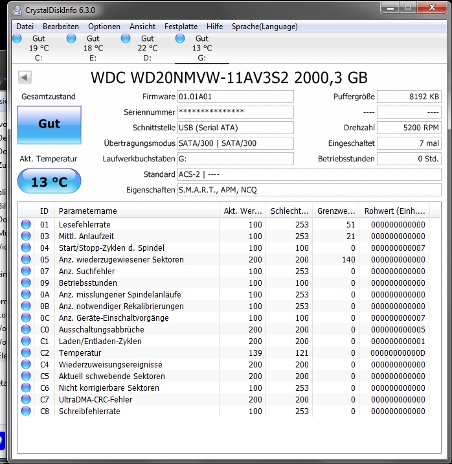
Task: Click the Puffergröße value 8192 KB
Action: tap(409, 97)
